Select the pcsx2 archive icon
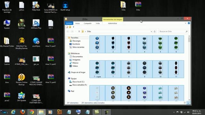 (7, 97)
